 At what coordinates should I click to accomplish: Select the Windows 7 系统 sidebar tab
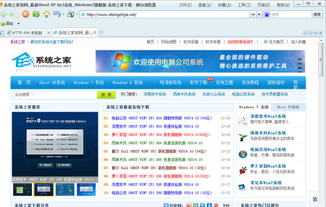pos(254,107)
